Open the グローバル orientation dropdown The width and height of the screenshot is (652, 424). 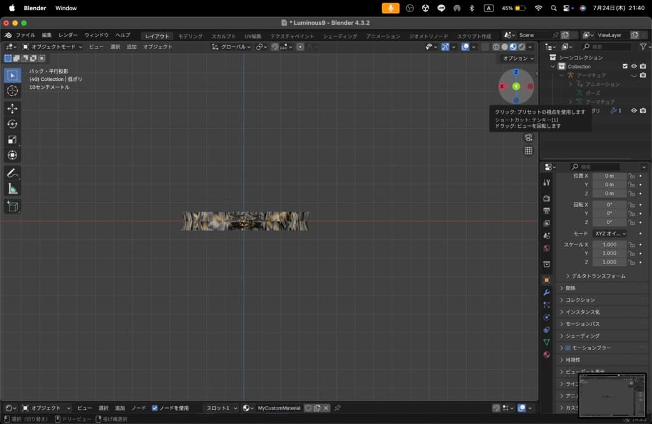coord(232,46)
